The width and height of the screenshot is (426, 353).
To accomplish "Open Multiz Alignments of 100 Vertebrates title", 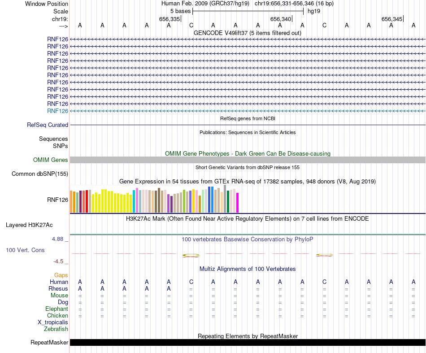I will [248, 269].
